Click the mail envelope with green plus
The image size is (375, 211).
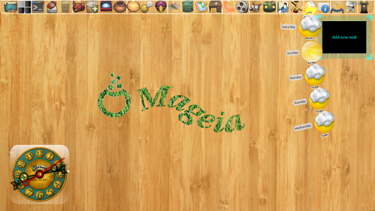tap(92, 6)
